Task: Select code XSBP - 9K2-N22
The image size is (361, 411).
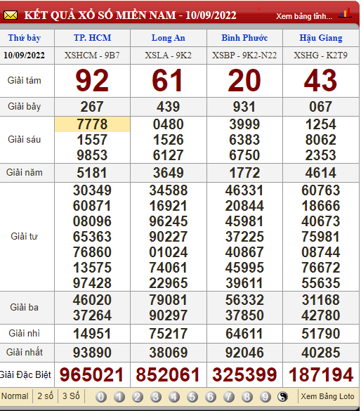Action: tap(244, 56)
